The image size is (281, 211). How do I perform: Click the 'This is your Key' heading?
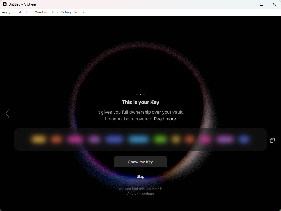(x=140, y=102)
